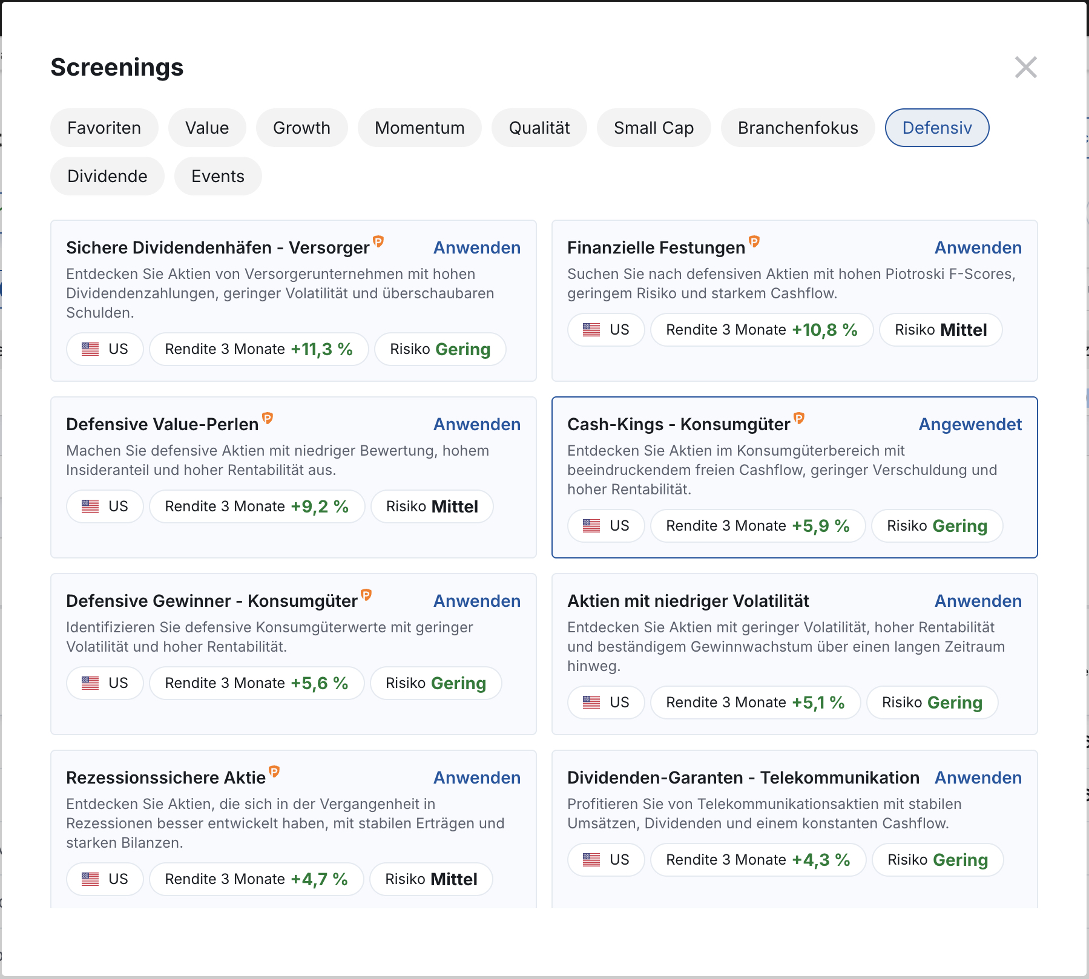Click the Rendite 3 Monate +4,3 % chip
This screenshot has height=979, width=1089.
tap(758, 860)
